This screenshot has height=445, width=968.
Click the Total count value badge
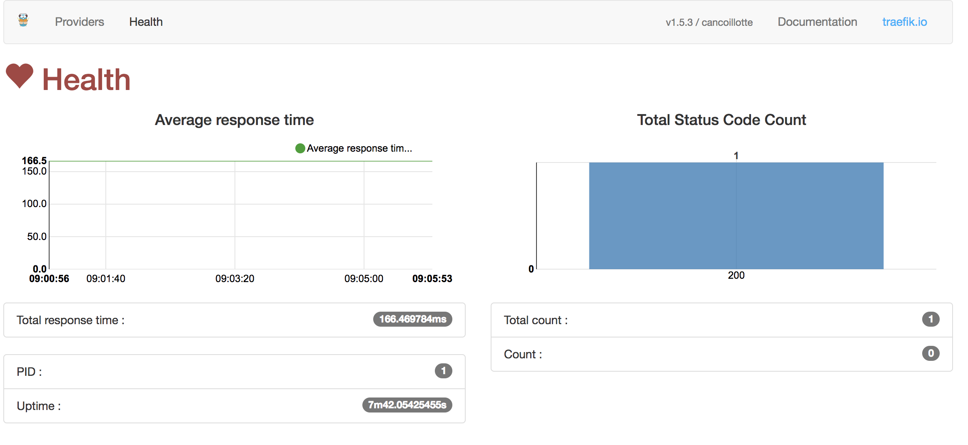point(931,319)
